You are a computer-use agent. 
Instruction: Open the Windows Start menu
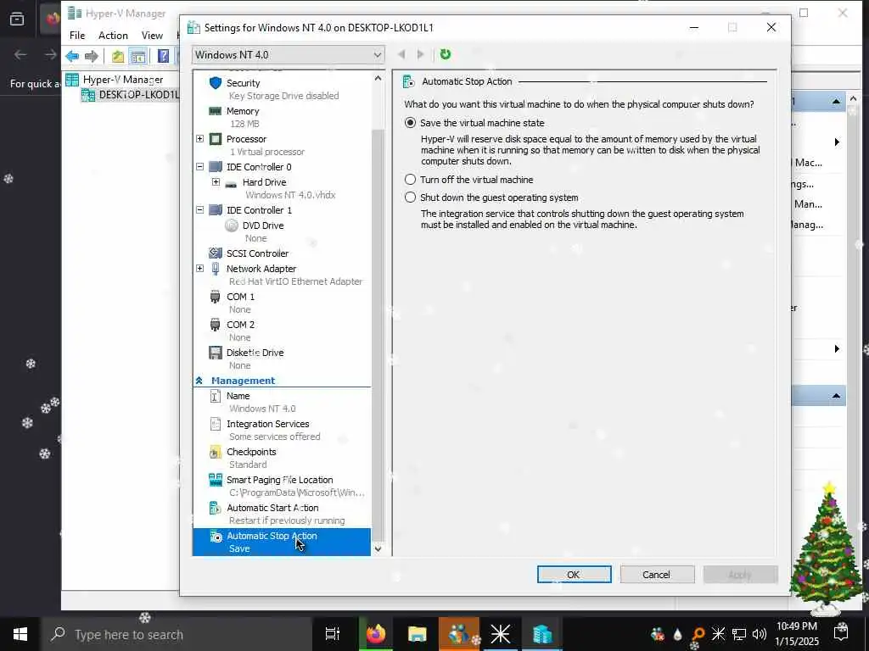click(20, 634)
